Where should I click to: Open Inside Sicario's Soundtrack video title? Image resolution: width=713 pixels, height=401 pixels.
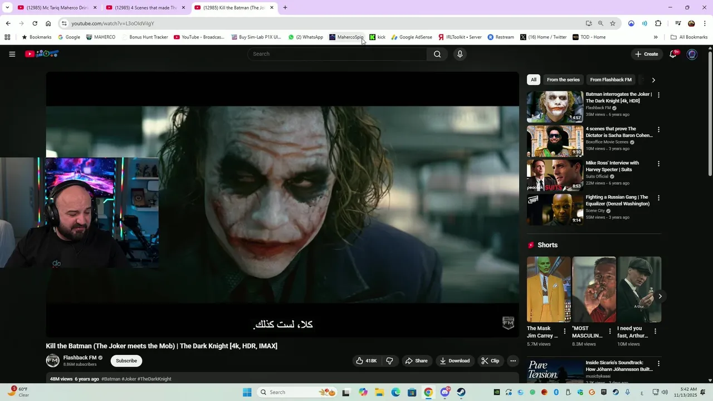tap(619, 366)
